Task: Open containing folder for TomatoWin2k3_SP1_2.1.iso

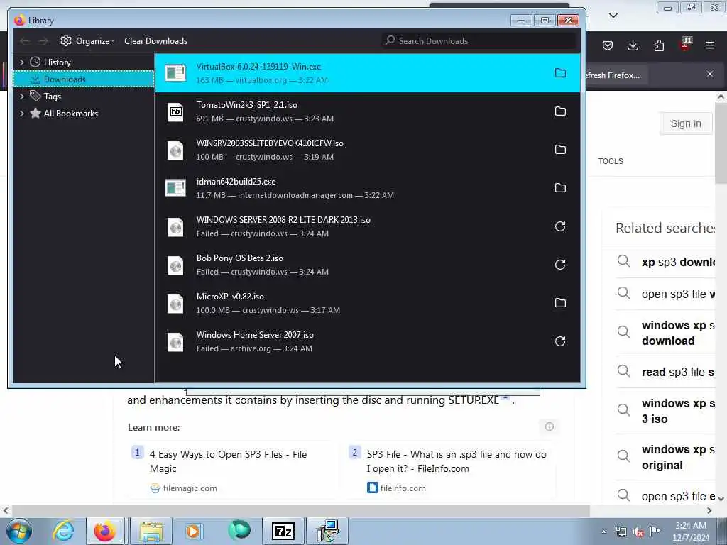Action: 560,111
